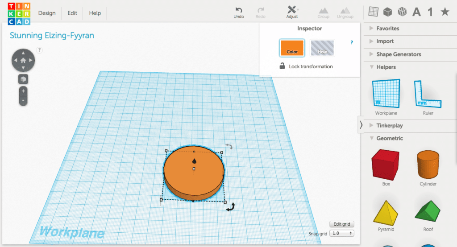Click the Tinkercad logo
Screen dimensions: 457x247
19,14
